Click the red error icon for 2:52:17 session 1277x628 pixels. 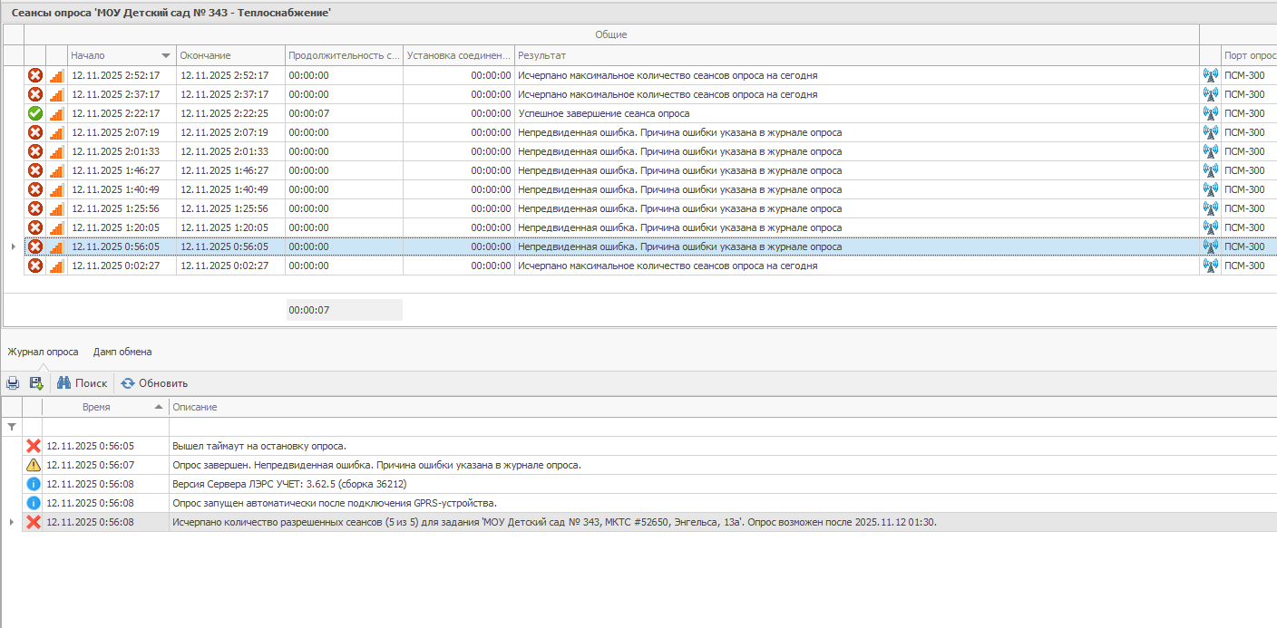point(35,75)
